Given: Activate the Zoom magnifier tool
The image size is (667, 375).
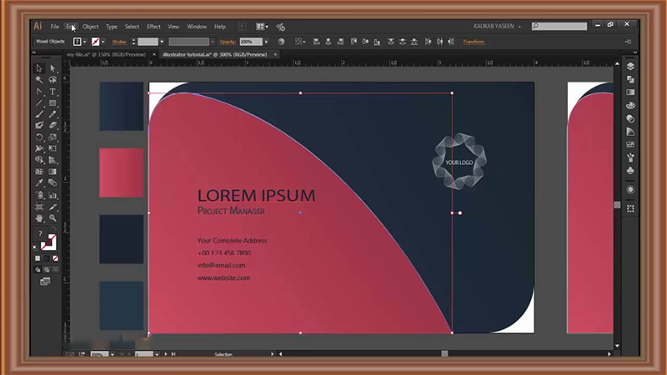Looking at the screenshot, I should (x=53, y=217).
